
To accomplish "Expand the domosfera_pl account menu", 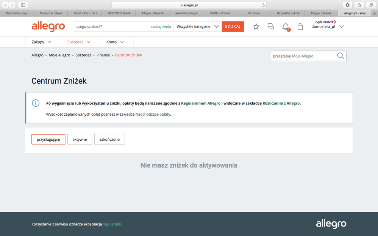I will pyautogui.click(x=327, y=27).
